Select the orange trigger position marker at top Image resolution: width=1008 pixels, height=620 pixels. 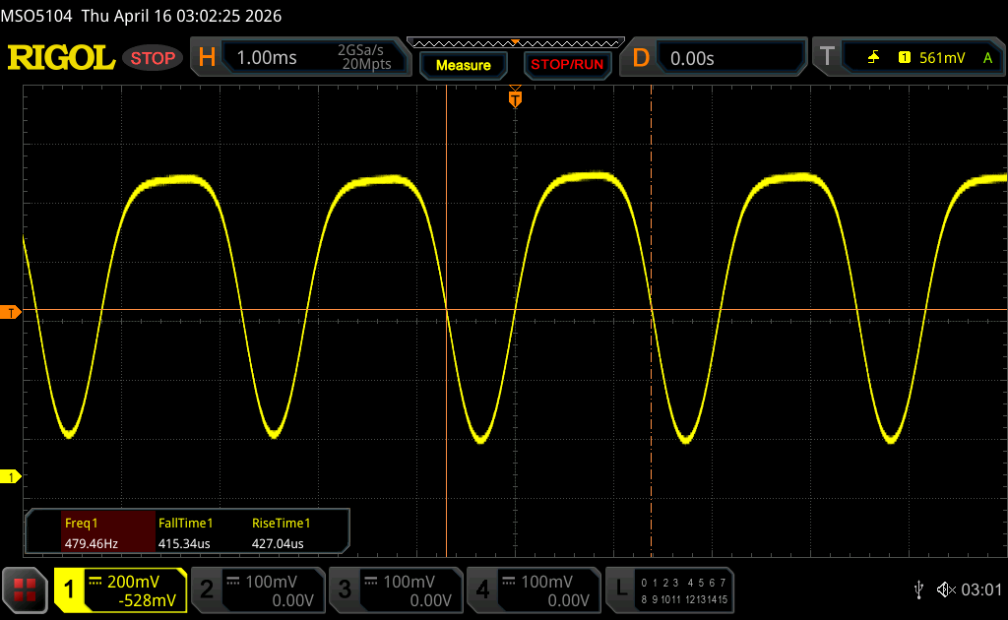tap(514, 97)
